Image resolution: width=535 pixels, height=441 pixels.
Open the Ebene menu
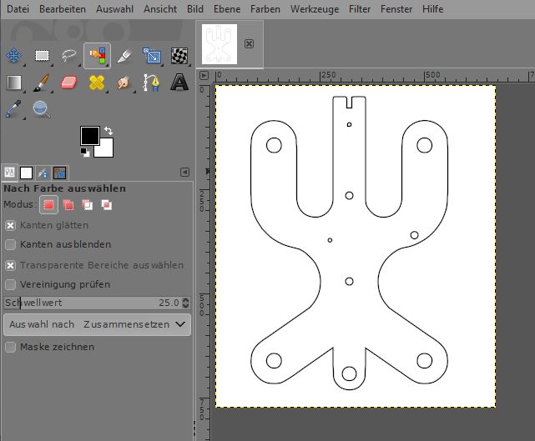pos(227,9)
